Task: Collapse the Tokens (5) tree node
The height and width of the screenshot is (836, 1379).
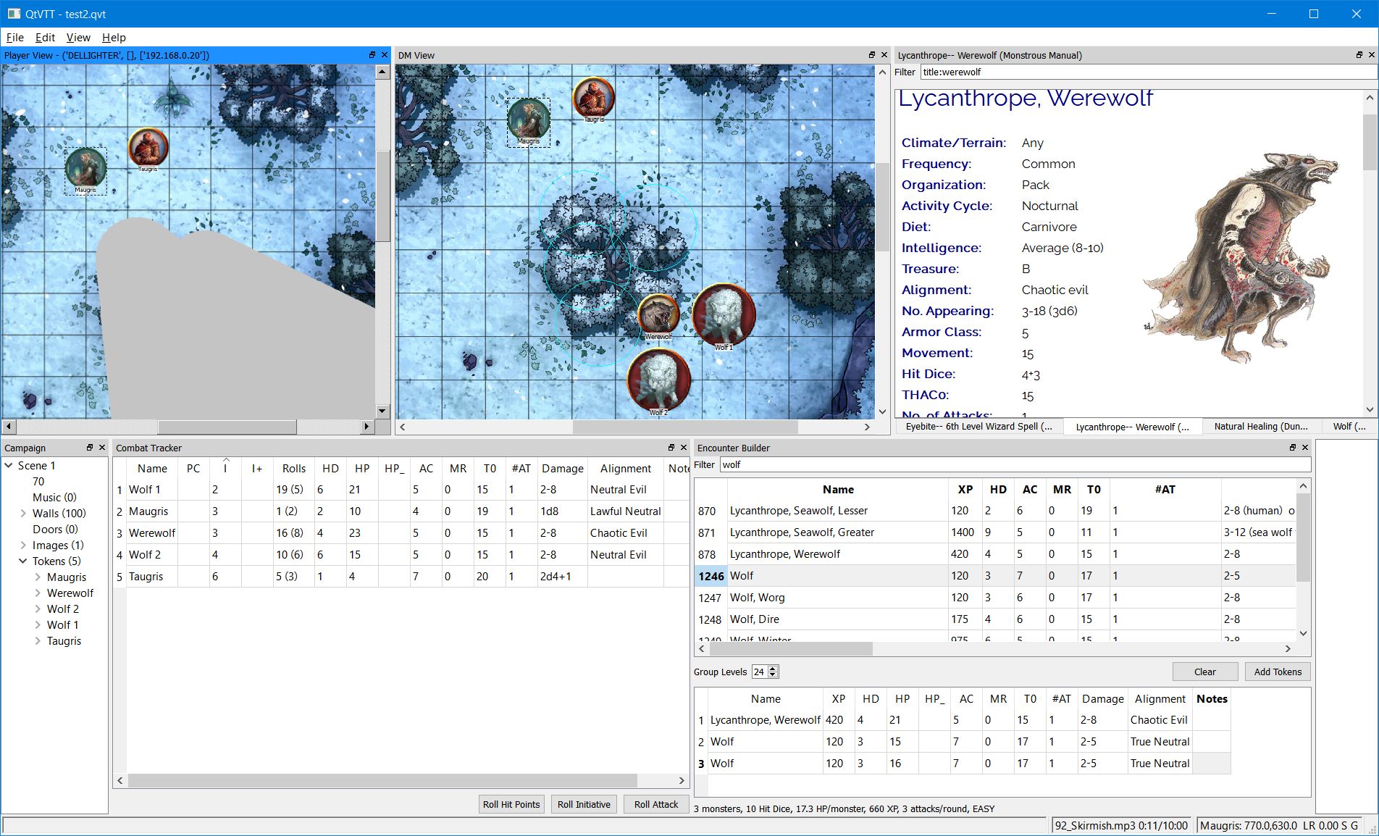Action: pyautogui.click(x=24, y=561)
